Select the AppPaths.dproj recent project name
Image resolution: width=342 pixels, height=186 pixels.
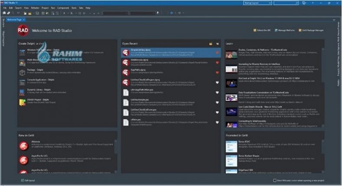[x=138, y=70]
